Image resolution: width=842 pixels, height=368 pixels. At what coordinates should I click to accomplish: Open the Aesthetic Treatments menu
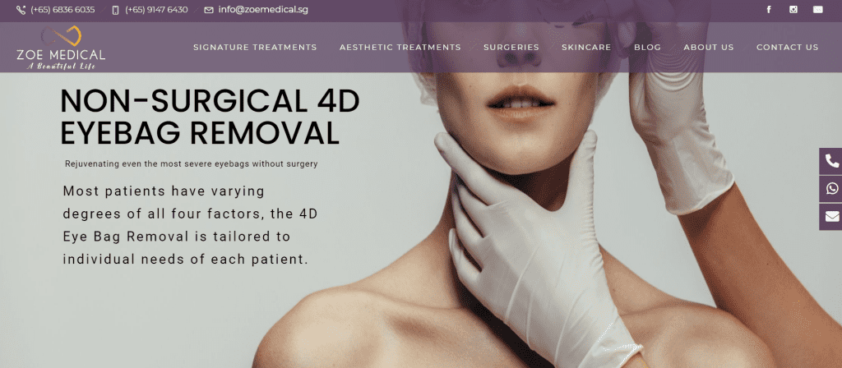[x=400, y=47]
